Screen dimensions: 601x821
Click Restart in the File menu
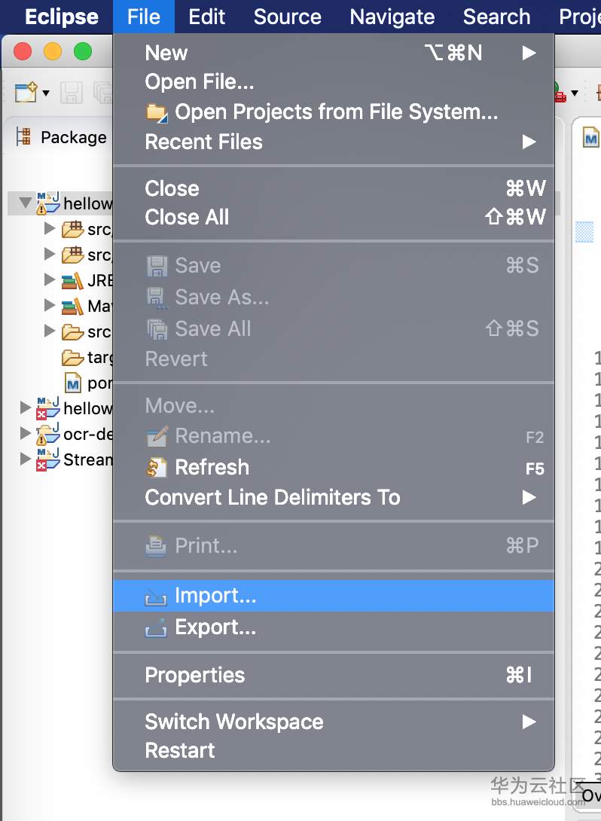[180, 750]
